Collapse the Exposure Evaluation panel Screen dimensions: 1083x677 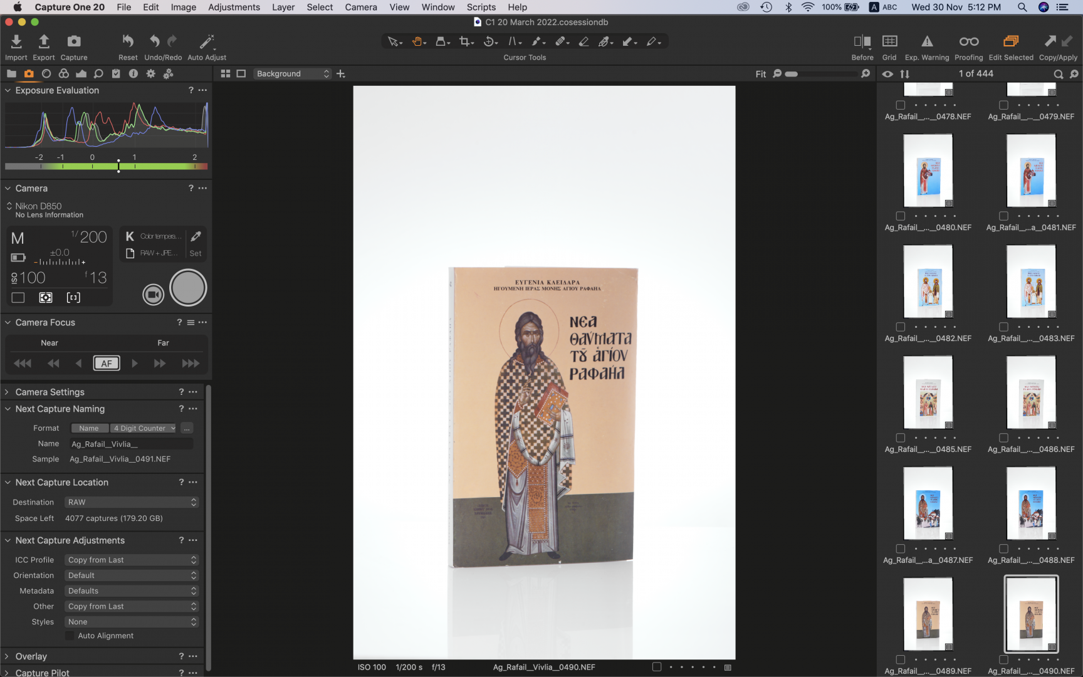[x=8, y=90]
